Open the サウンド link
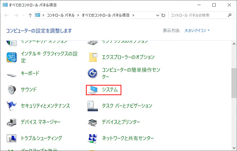 (29, 89)
